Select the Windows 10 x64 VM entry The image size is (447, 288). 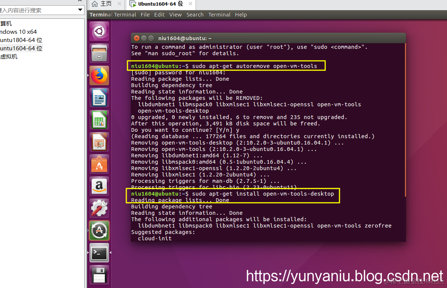pos(18,32)
